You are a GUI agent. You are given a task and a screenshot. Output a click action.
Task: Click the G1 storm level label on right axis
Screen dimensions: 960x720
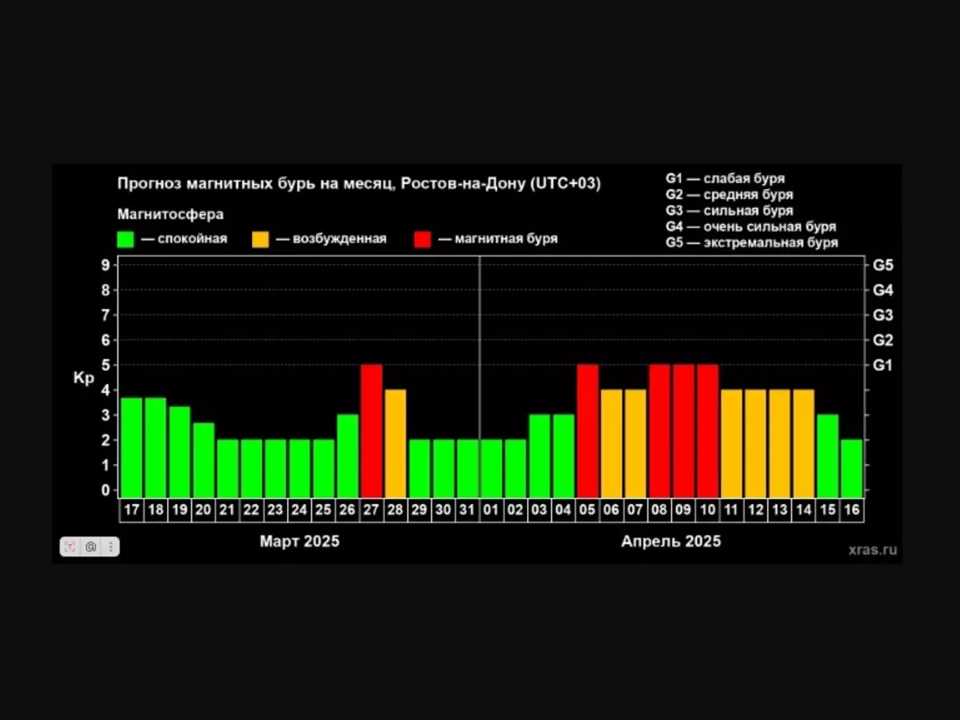(x=882, y=366)
